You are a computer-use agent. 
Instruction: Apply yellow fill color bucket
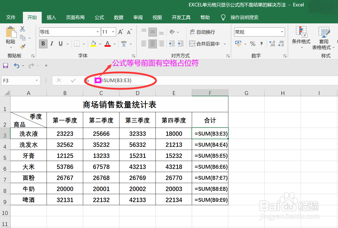pos(93,44)
